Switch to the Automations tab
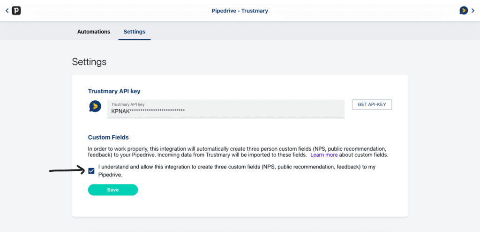Image resolution: width=480 pixels, height=232 pixels. [94, 31]
